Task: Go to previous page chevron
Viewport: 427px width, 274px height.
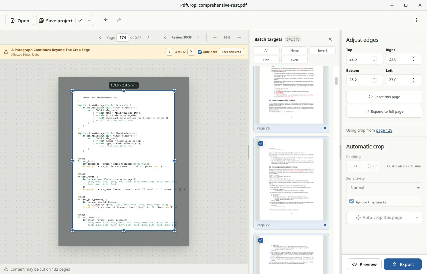Action: [x=100, y=37]
